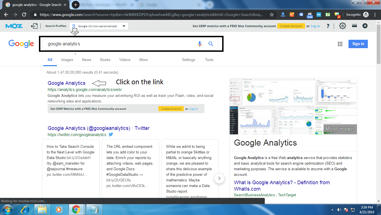Click the Google logo
Viewport: 381px width, 215px height.
click(21, 44)
